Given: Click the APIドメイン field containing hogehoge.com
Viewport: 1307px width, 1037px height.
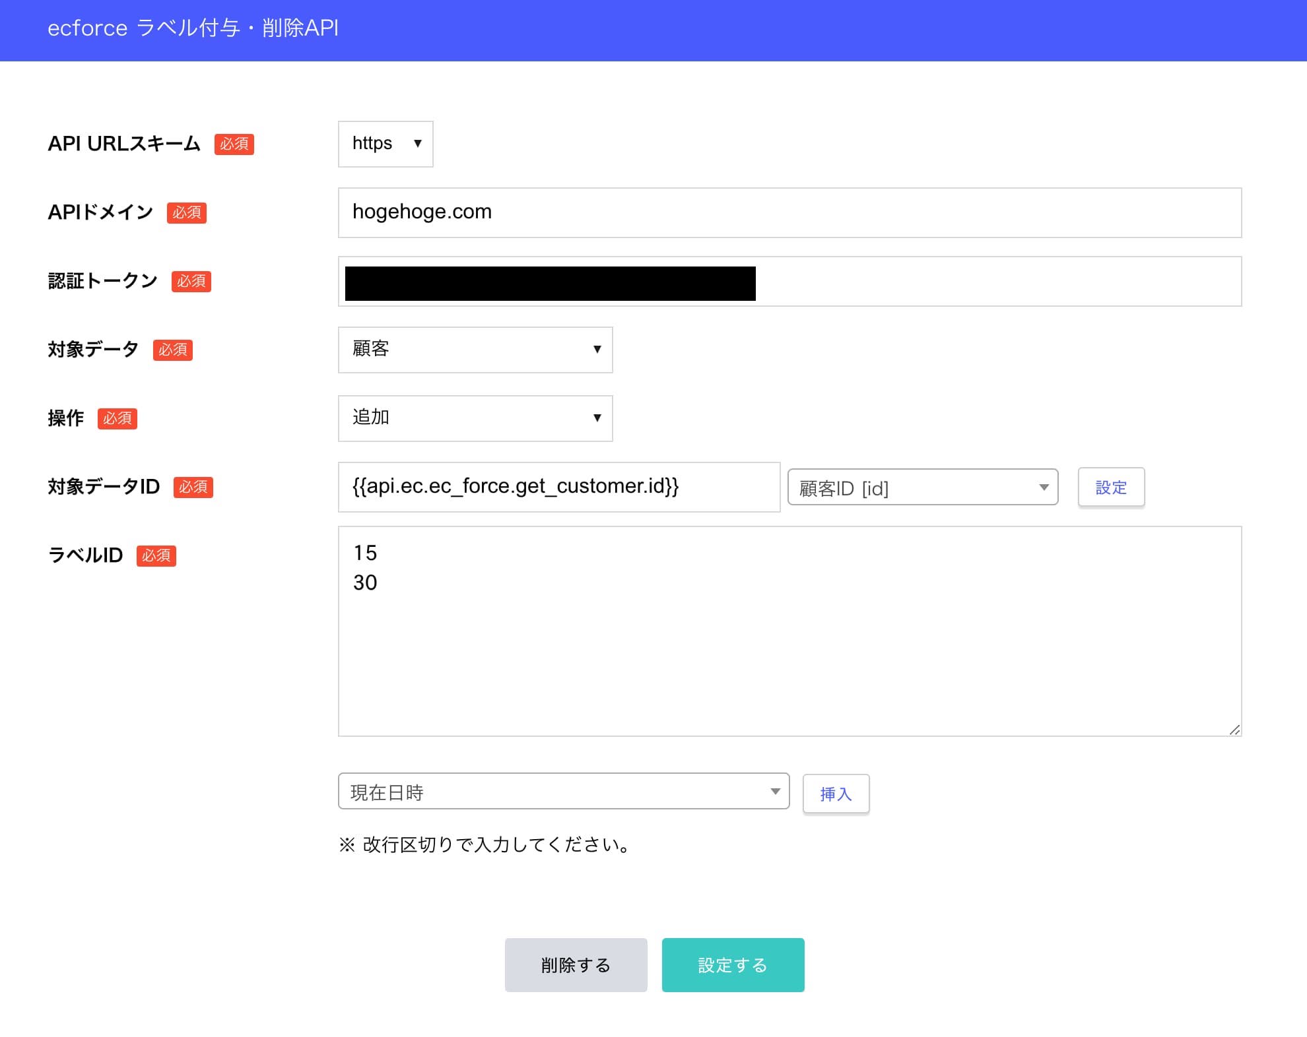Looking at the screenshot, I should [x=789, y=212].
